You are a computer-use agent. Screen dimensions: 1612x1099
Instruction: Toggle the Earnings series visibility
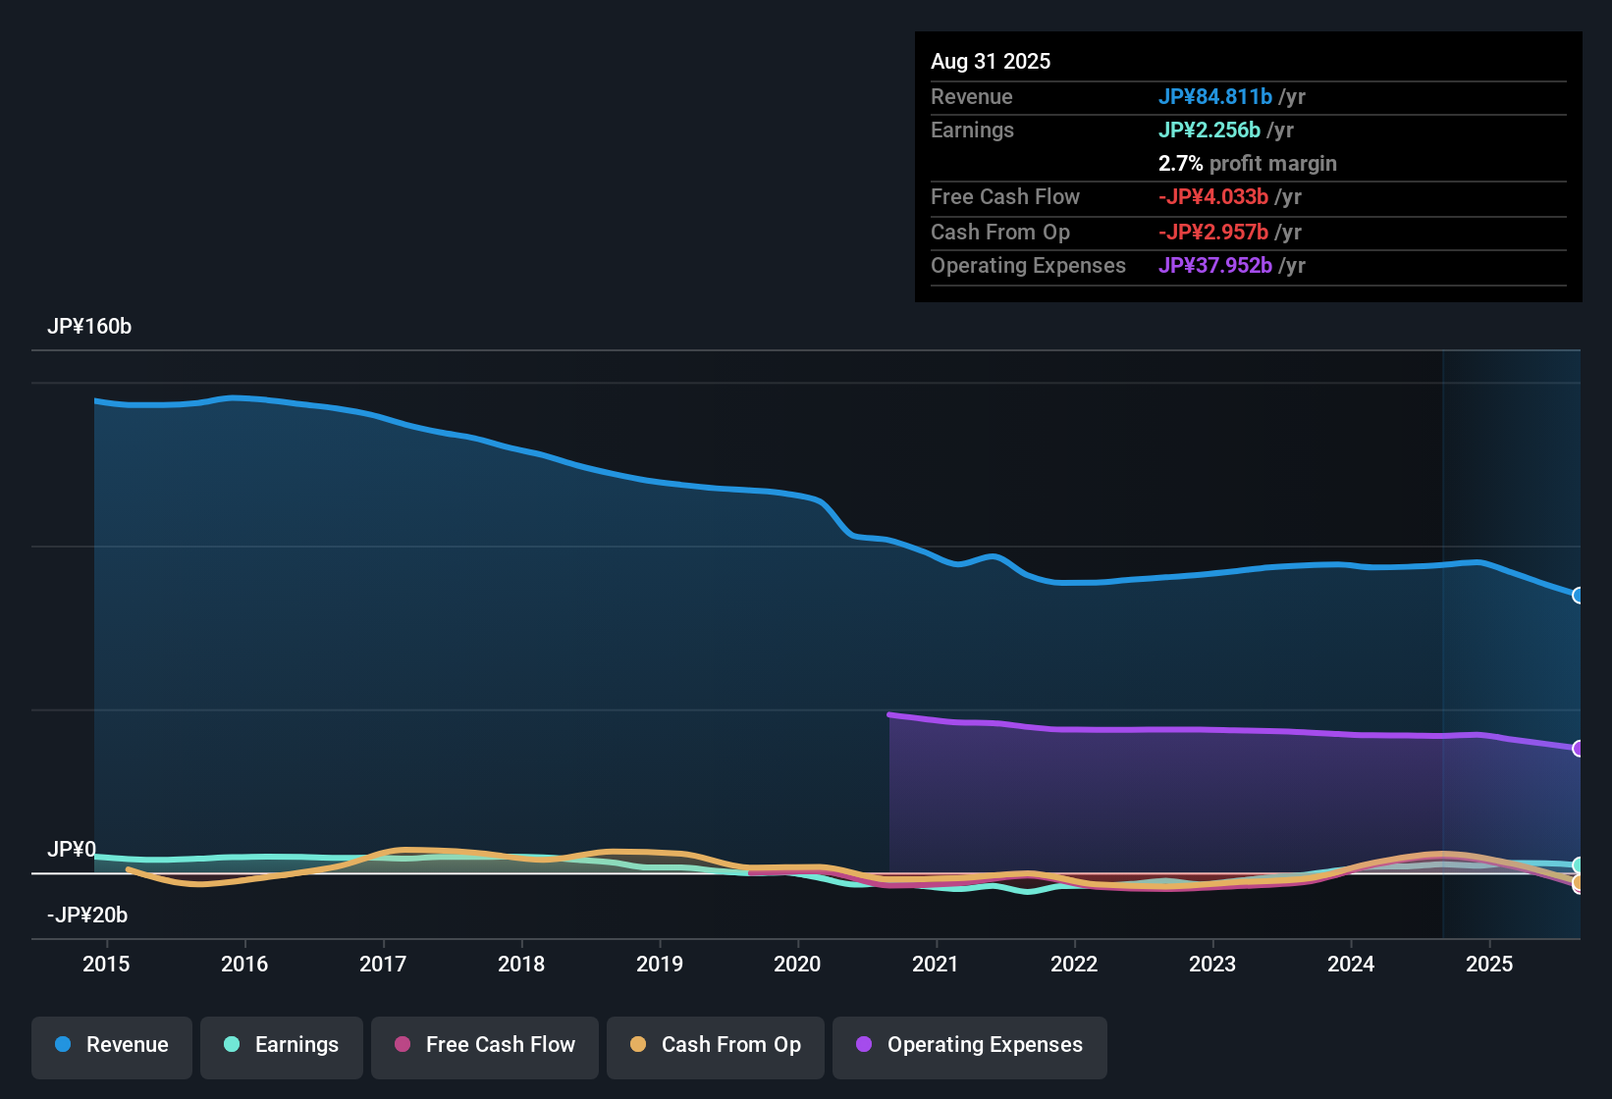click(281, 1045)
